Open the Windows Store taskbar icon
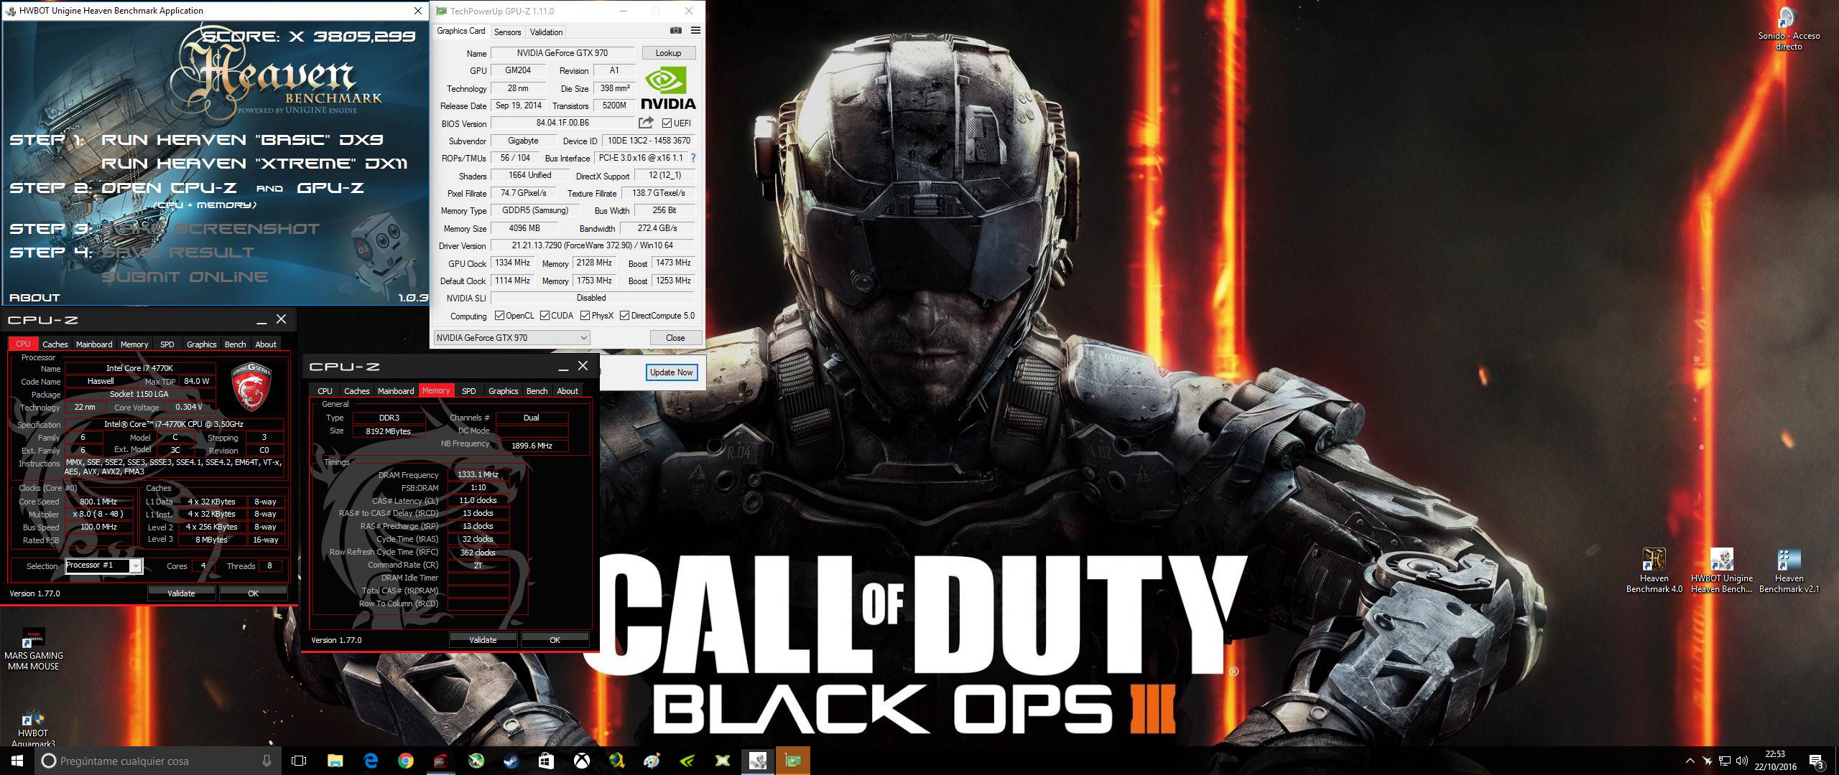Image resolution: width=1839 pixels, height=775 pixels. [546, 761]
